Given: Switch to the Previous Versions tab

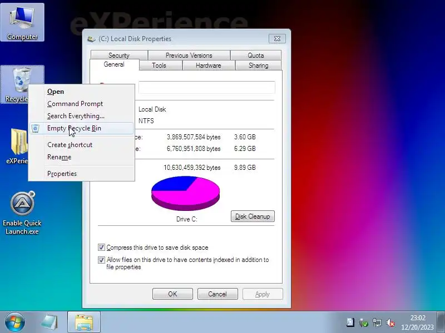Looking at the screenshot, I should (189, 55).
